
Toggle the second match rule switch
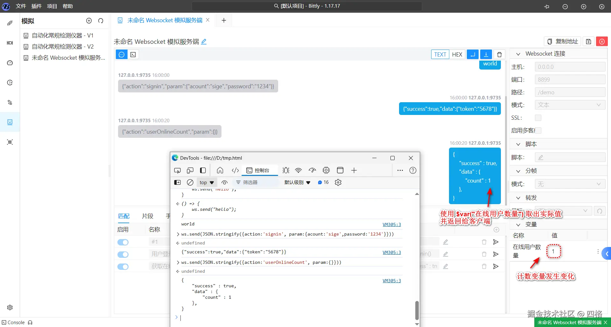(123, 254)
